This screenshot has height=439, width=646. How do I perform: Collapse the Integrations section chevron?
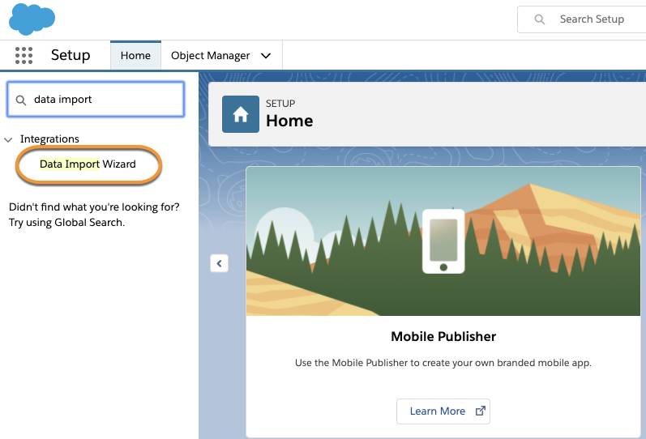tap(8, 139)
